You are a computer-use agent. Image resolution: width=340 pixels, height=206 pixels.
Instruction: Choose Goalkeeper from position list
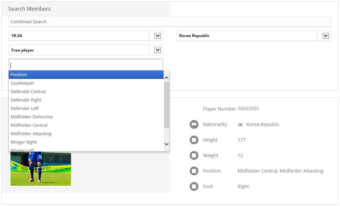[x=86, y=83]
